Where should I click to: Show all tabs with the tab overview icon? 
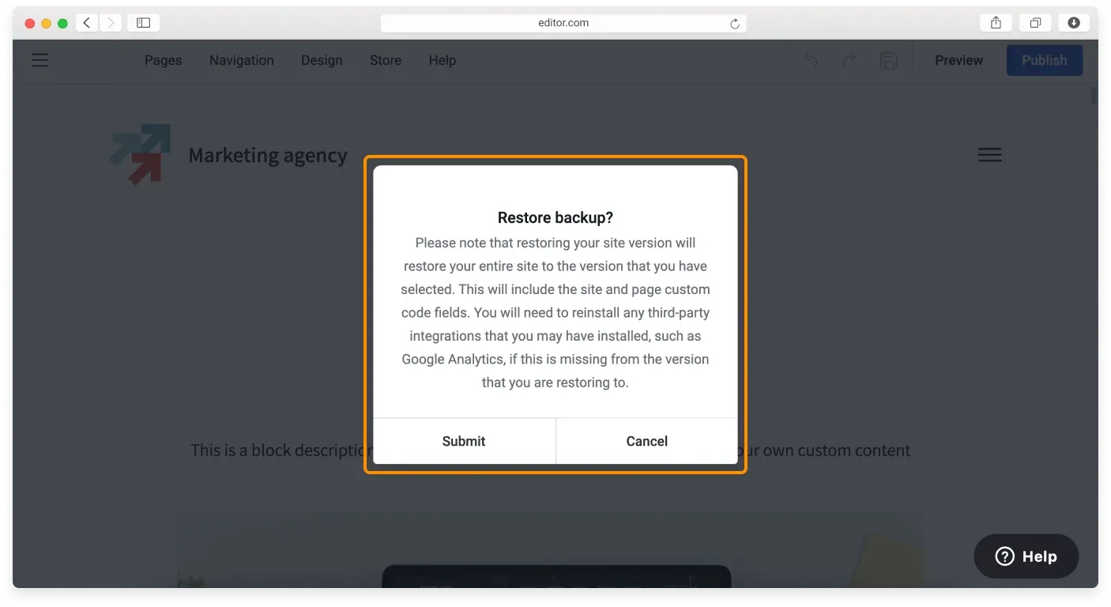[x=1035, y=23]
